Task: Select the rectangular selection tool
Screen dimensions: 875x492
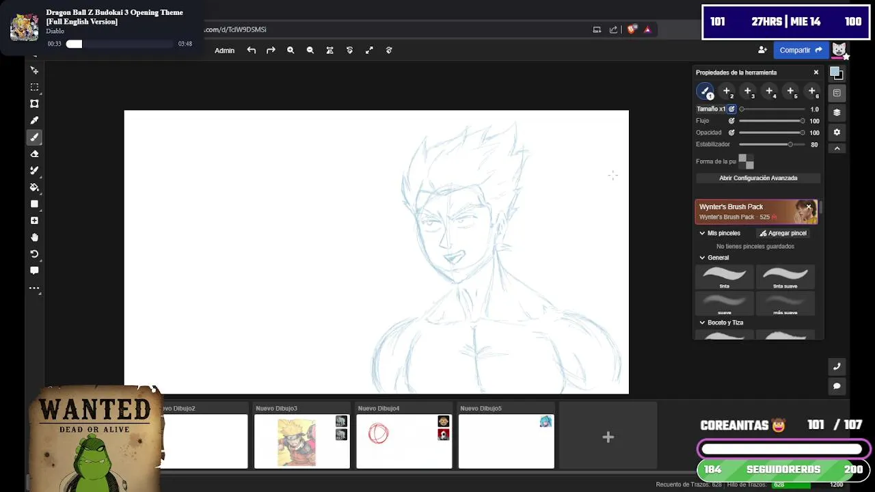Action: [34, 87]
